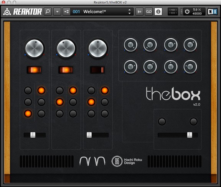Click the waveform logo at bottom center

(92, 161)
